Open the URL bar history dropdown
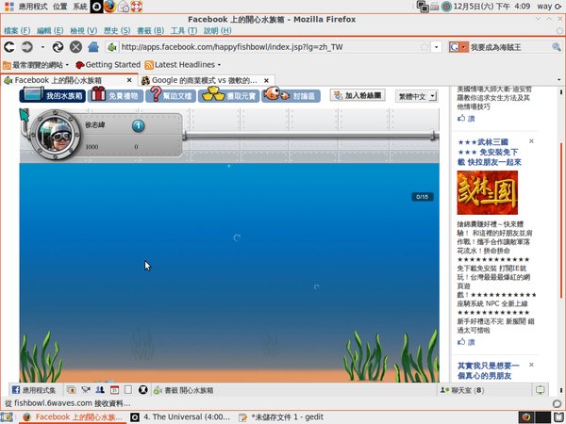 437,47
